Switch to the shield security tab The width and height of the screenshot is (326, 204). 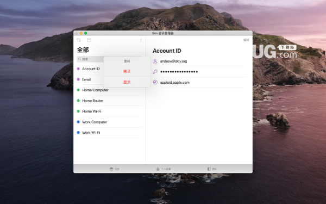212,169
